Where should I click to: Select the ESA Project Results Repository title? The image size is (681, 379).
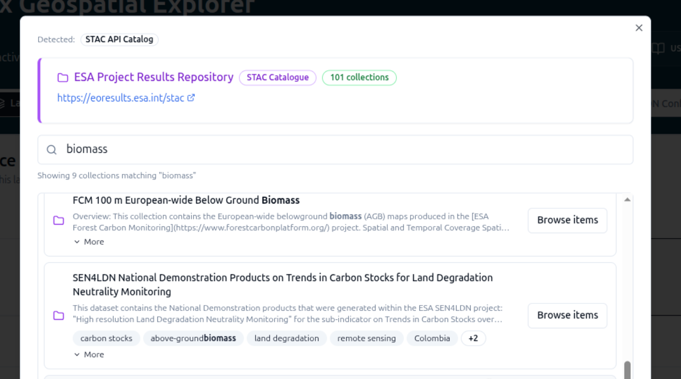(x=154, y=77)
